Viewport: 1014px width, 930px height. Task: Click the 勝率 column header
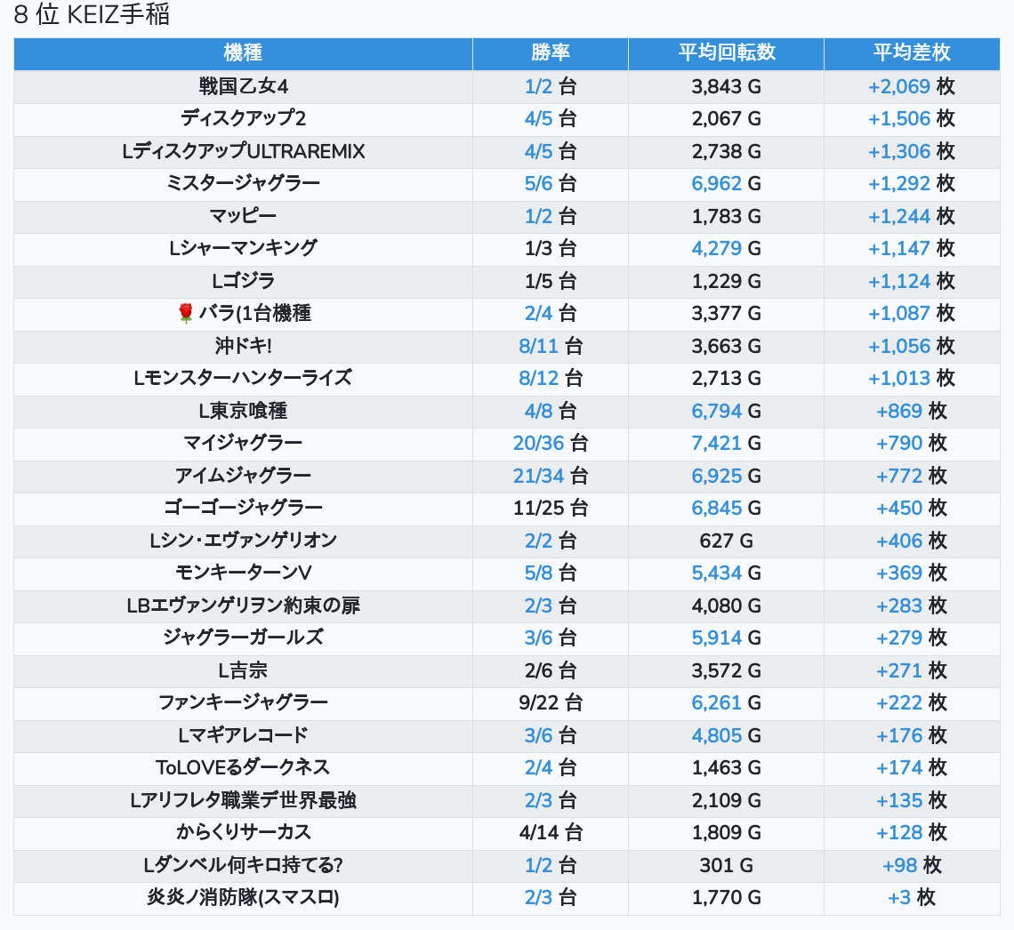[551, 52]
